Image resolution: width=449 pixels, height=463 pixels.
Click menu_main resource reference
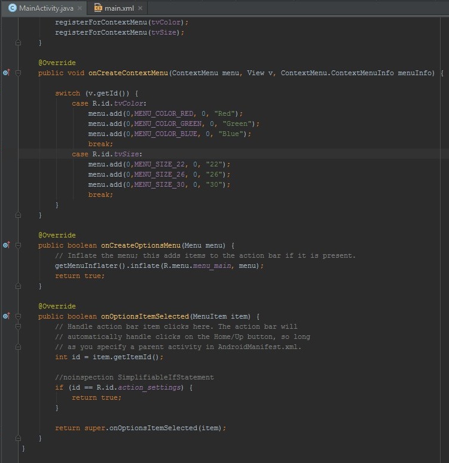point(212,266)
